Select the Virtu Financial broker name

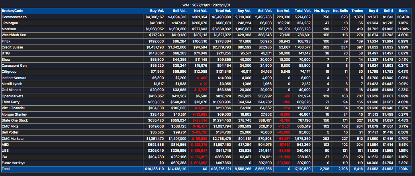(13, 108)
